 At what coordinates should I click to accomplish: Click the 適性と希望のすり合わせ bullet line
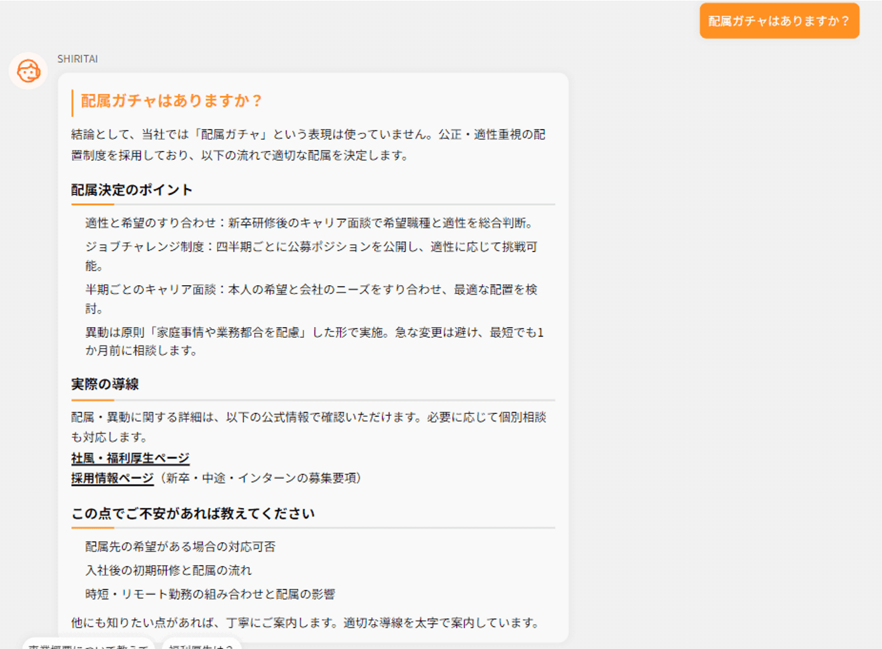311,223
